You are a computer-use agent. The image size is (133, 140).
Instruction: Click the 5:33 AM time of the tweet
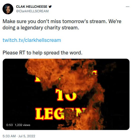pyautogui.click(x=9, y=136)
